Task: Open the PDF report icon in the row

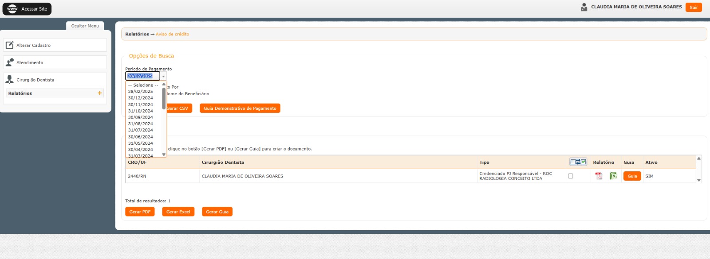Action: [599, 176]
